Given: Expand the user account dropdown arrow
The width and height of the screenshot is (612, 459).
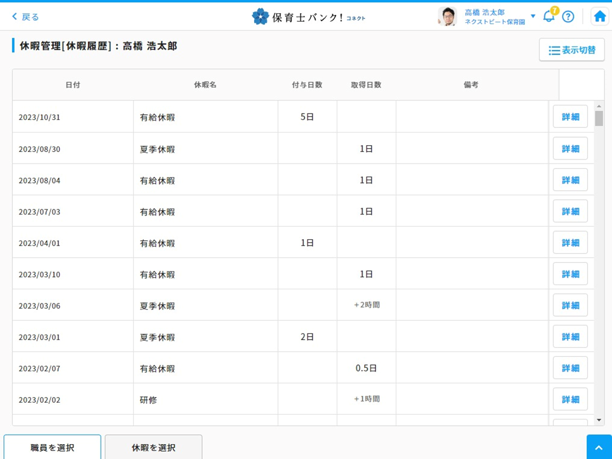Looking at the screenshot, I should 533,16.
